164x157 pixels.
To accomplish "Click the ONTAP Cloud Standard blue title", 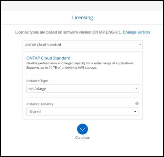I will click(x=48, y=58).
